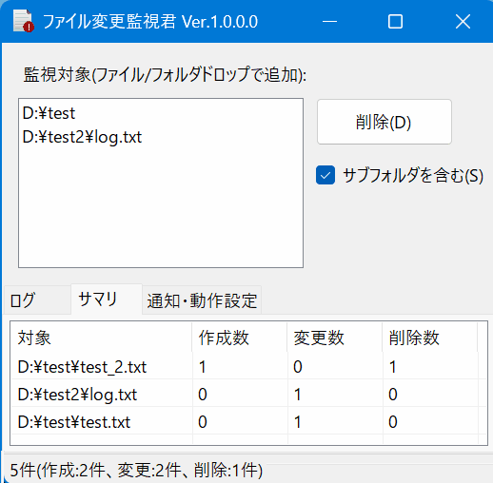Click the 作成数 value in the test_2.txt row
This screenshot has height=483, width=493.
click(203, 367)
